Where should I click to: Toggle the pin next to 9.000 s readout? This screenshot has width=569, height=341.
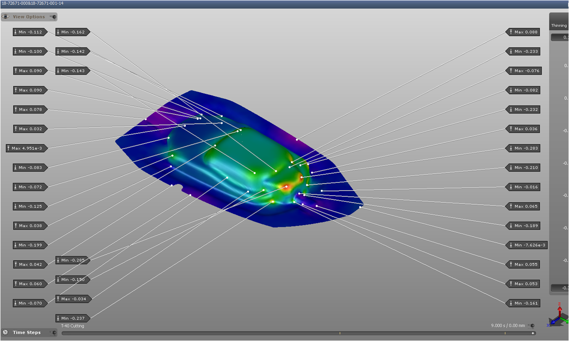[532, 326]
